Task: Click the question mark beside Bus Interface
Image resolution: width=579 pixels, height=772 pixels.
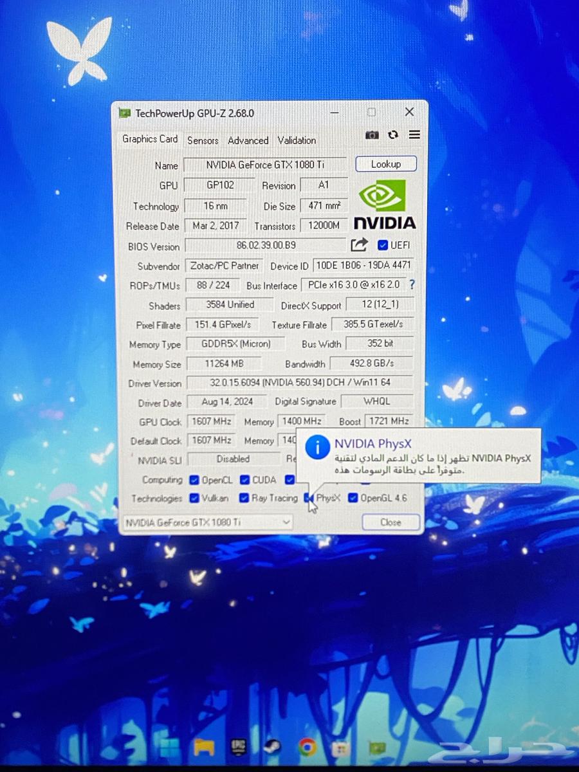Action: click(412, 285)
